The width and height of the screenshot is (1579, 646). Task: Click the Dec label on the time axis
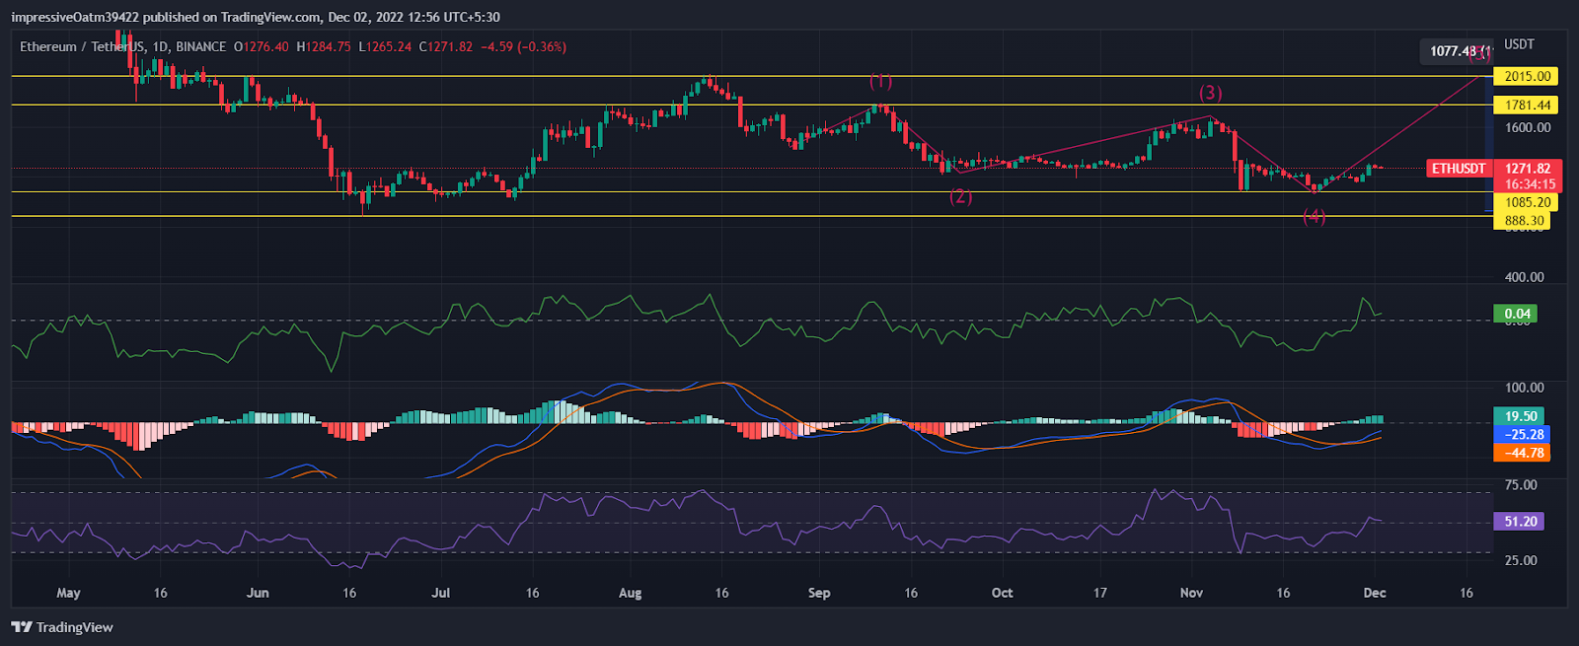(1374, 593)
